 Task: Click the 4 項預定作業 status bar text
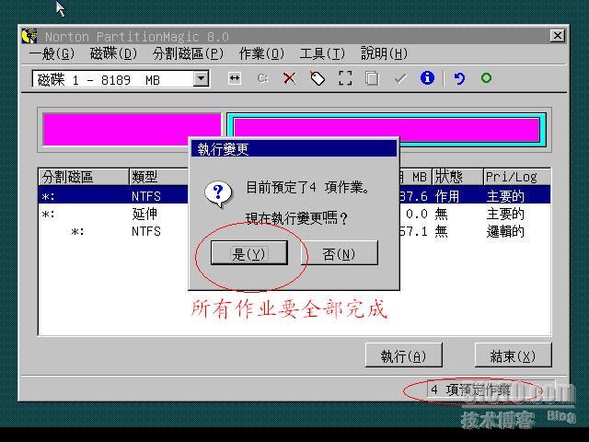click(470, 390)
